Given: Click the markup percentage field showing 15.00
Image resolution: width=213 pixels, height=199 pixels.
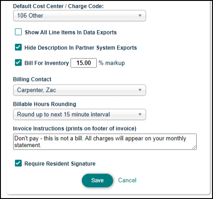Looking at the screenshot, I should 84,63.
